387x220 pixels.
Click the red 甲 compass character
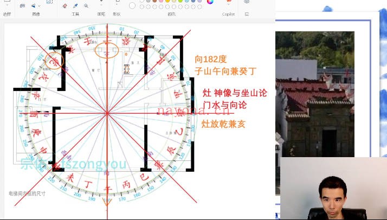coord(178,94)
